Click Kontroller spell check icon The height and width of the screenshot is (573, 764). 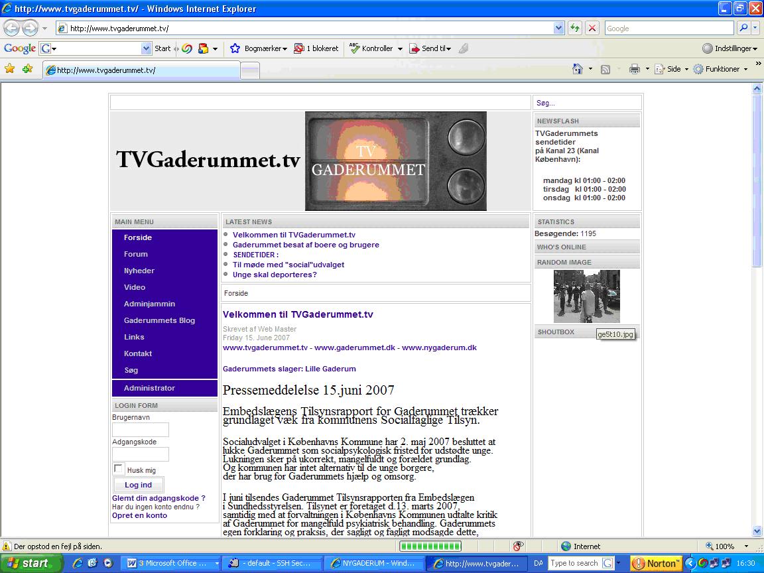click(354, 48)
